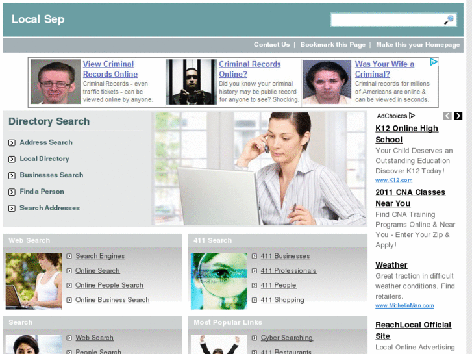Click arrow bullet beside Search Engines
Screen dimensions: 472x354
(x=69, y=256)
